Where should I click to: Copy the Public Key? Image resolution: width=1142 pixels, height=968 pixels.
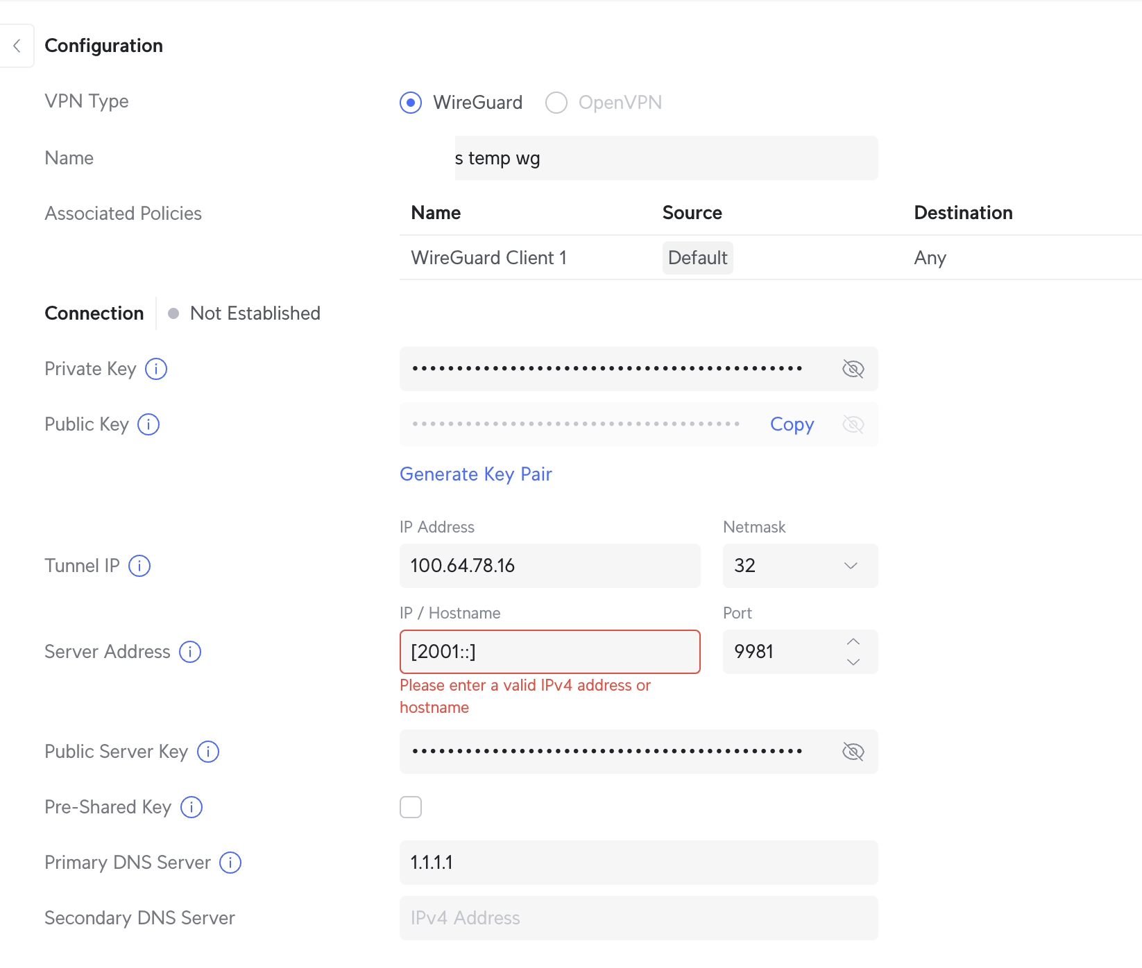(x=792, y=424)
